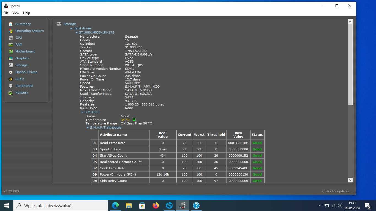
Task: Open the HP app on the taskbar
Action: (169, 206)
